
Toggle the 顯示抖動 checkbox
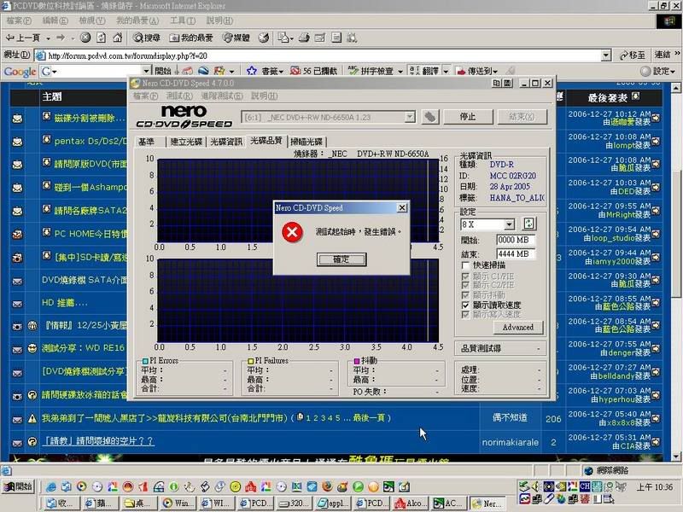(465, 294)
